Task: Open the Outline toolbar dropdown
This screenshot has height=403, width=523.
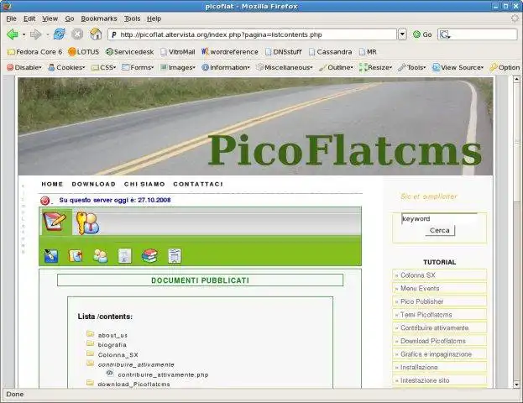Action: click(x=336, y=68)
